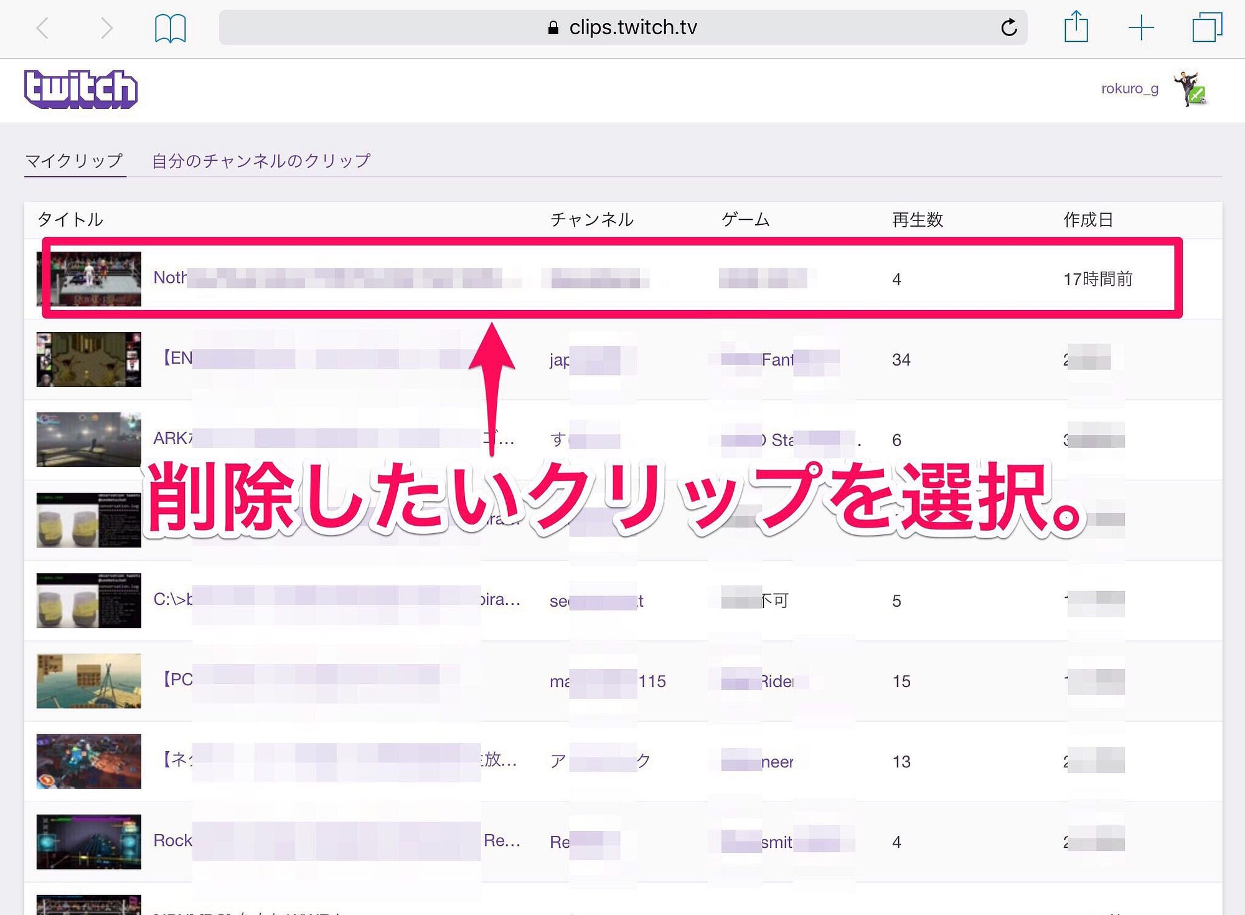
Task: Click the play count 13
Action: tap(901, 762)
